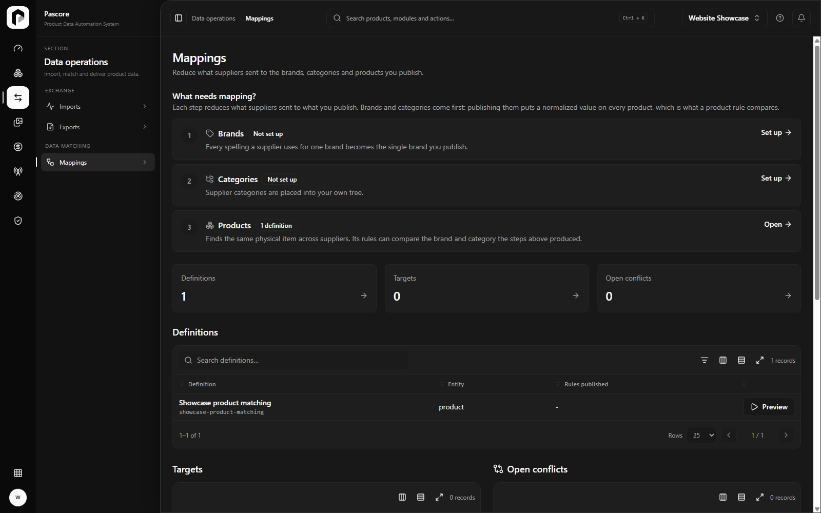Click the notifications bell icon
821x513 pixels.
[x=802, y=18]
